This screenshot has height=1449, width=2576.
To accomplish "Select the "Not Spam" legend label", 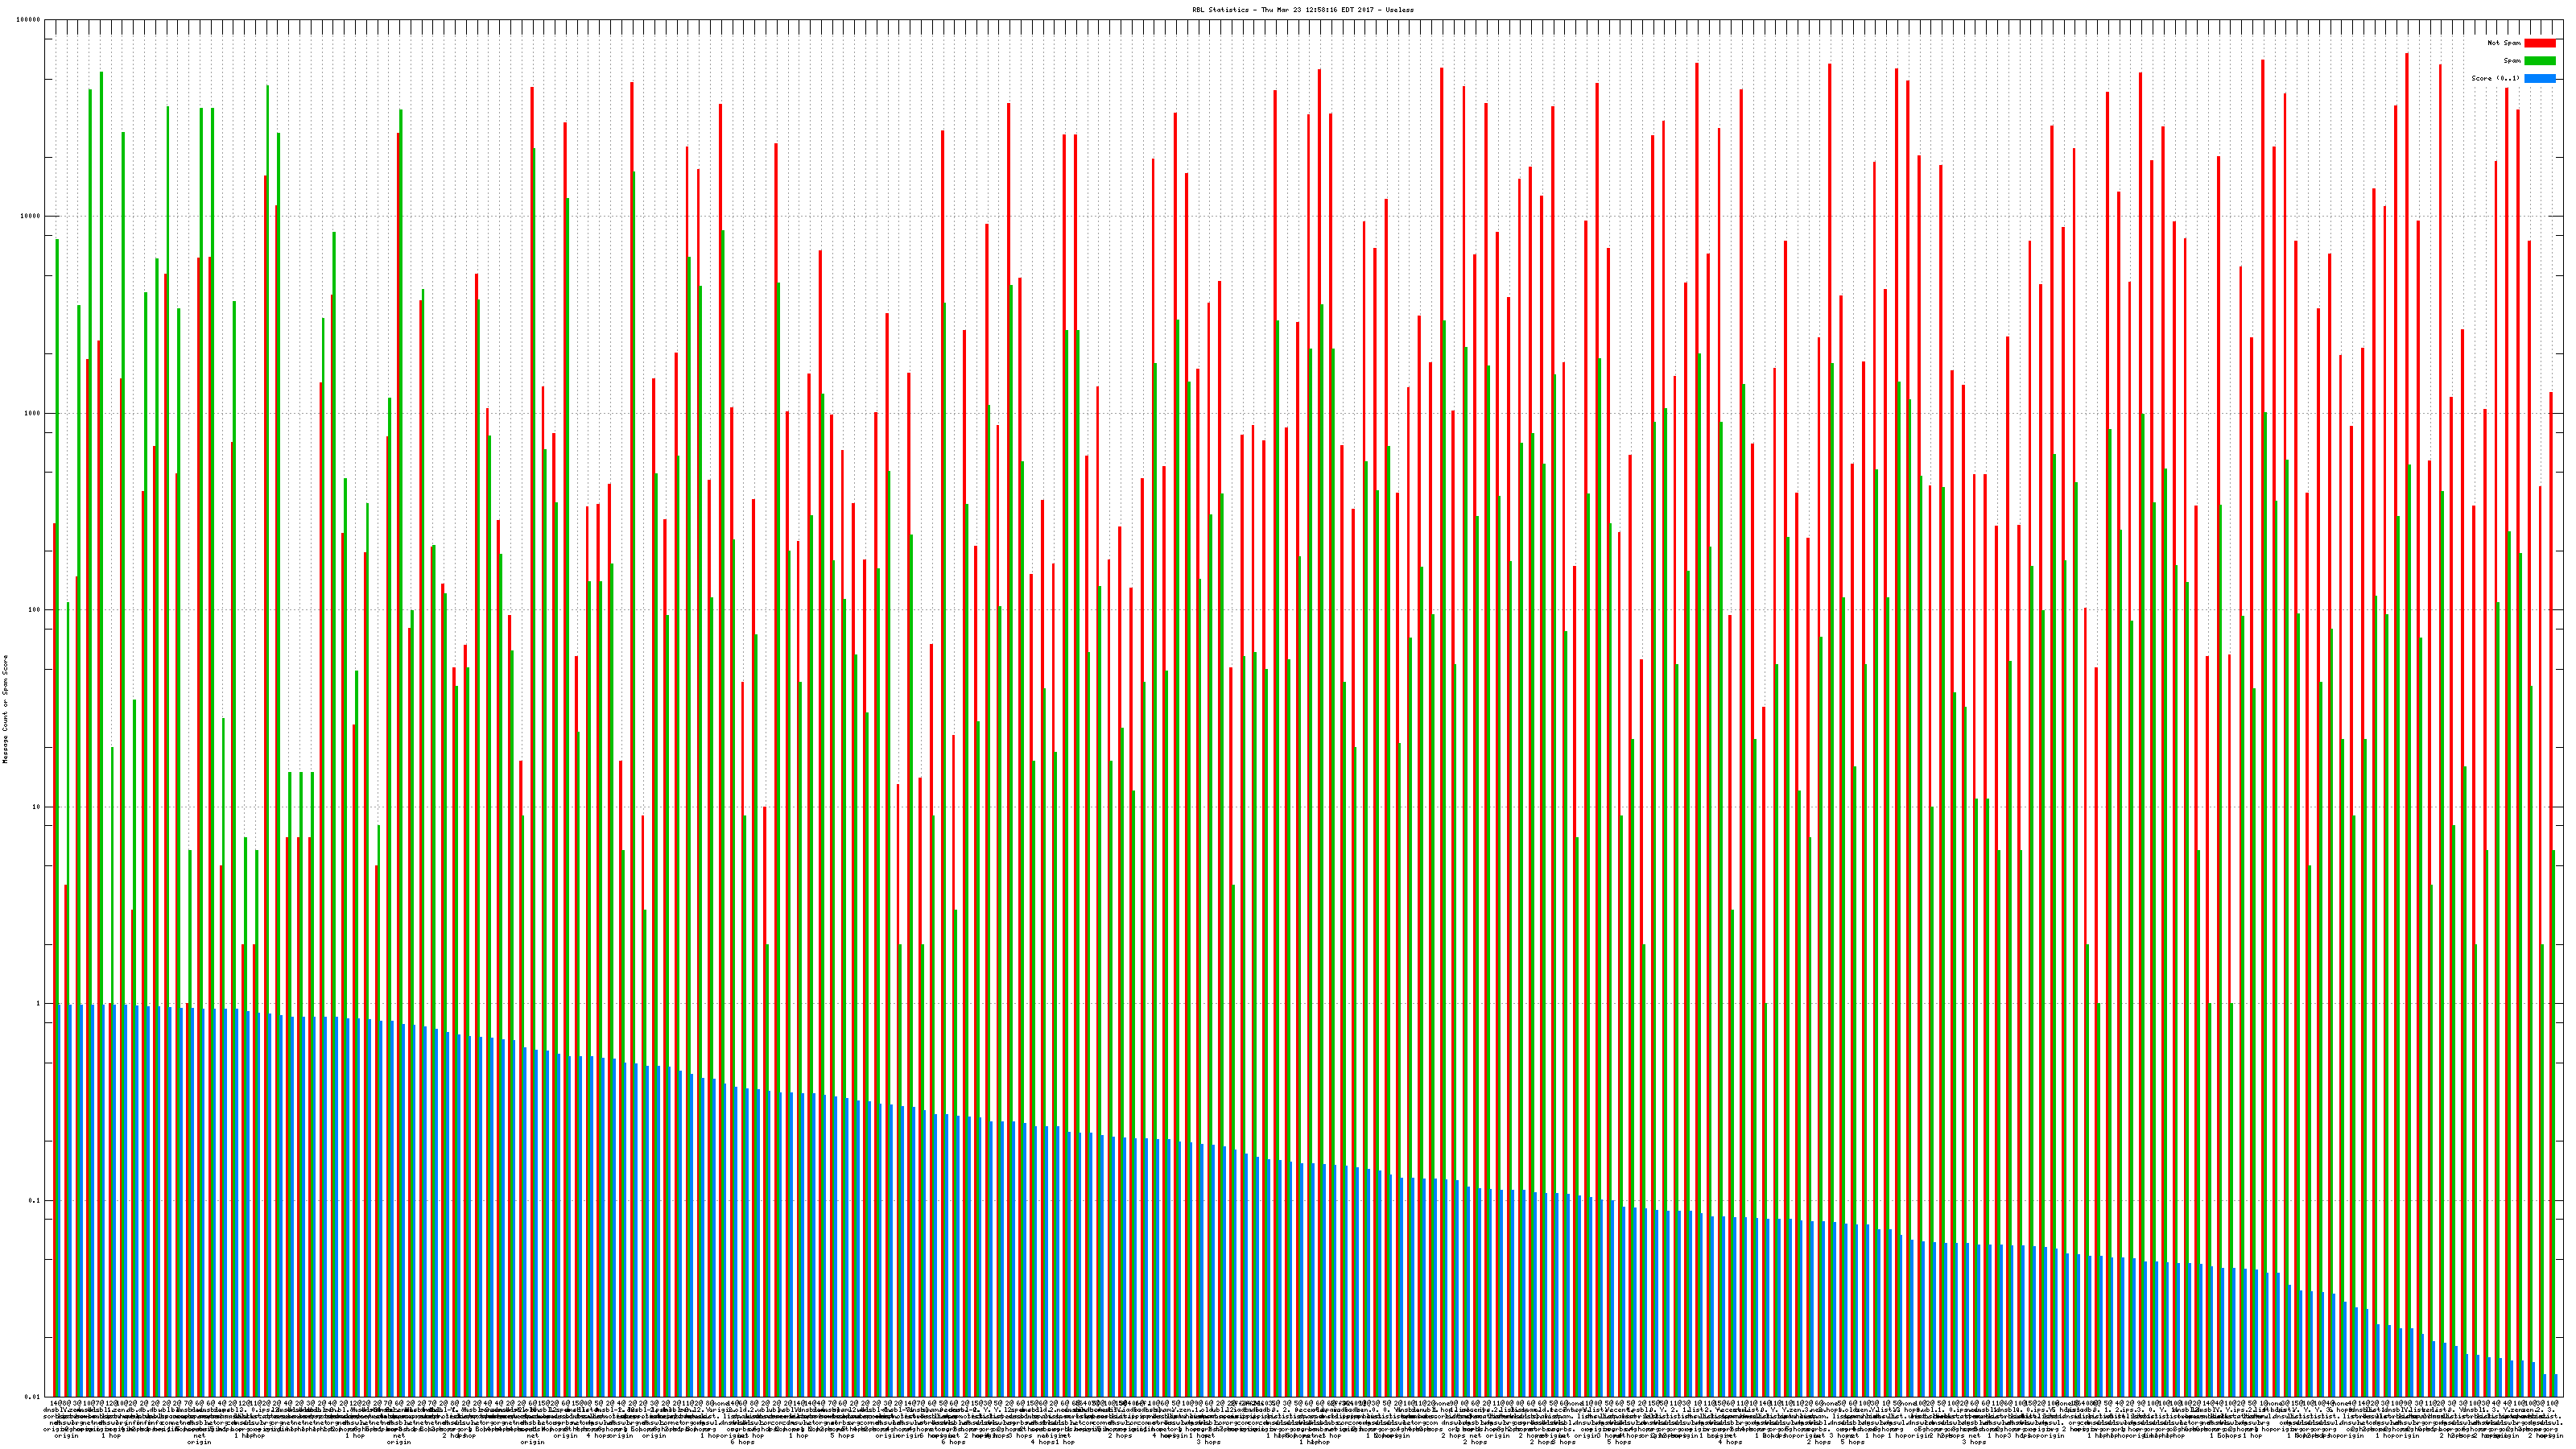I will coord(2504,43).
